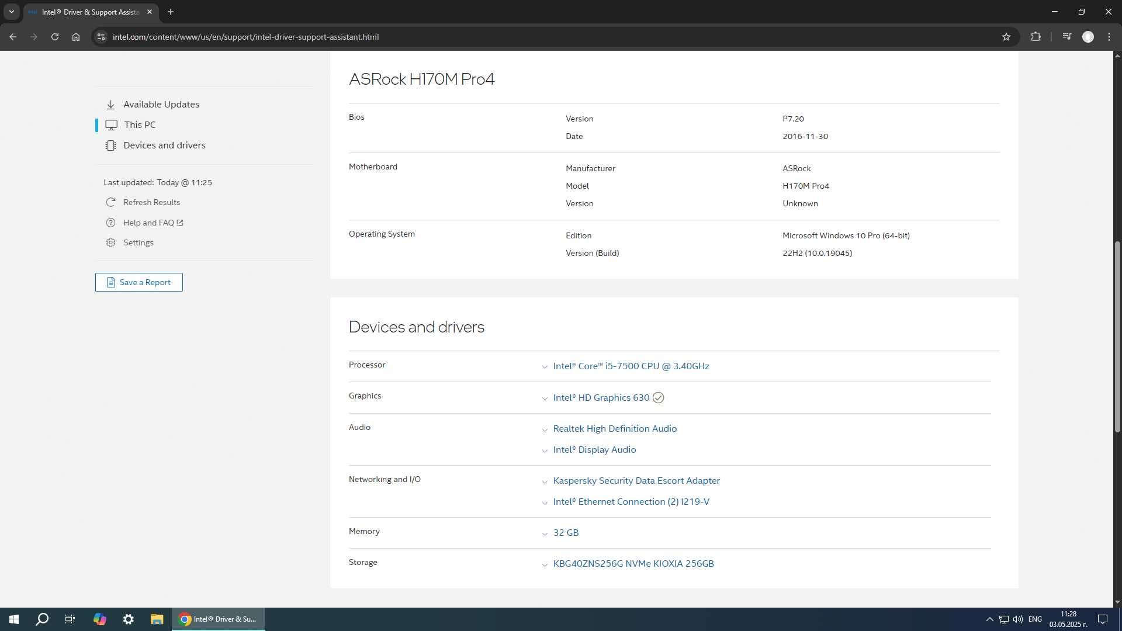The height and width of the screenshot is (631, 1122).
Task: Open Help and FAQ link
Action: point(153,223)
